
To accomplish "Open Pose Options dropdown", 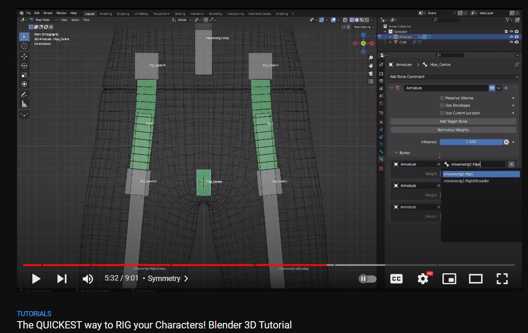I will 364,27.
